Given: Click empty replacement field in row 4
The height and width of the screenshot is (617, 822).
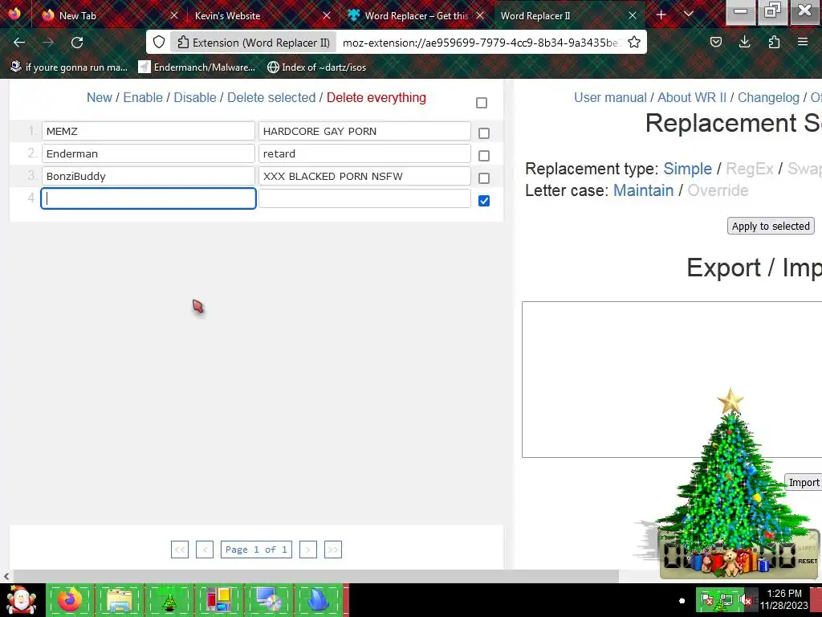Looking at the screenshot, I should (365, 199).
